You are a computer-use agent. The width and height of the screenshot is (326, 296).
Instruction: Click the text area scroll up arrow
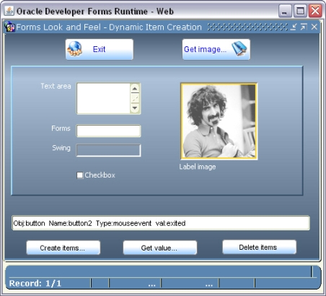click(x=135, y=89)
